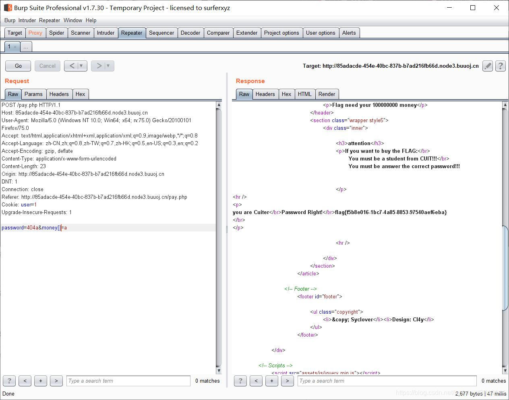
Task: Open the Repeater help question icon
Action: click(501, 66)
